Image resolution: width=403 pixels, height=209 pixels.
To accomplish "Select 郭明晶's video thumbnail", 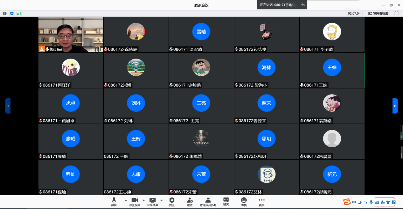I will 71,34.
